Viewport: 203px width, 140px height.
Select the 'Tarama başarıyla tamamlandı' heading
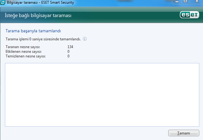[33, 31]
